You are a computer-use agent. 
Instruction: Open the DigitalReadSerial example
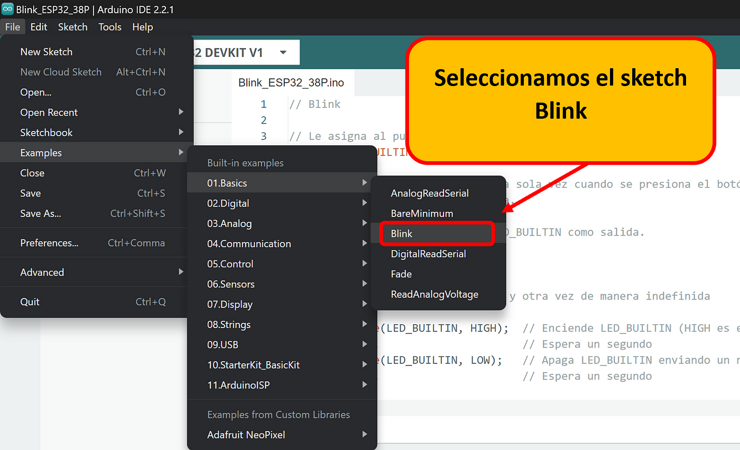pos(438,254)
